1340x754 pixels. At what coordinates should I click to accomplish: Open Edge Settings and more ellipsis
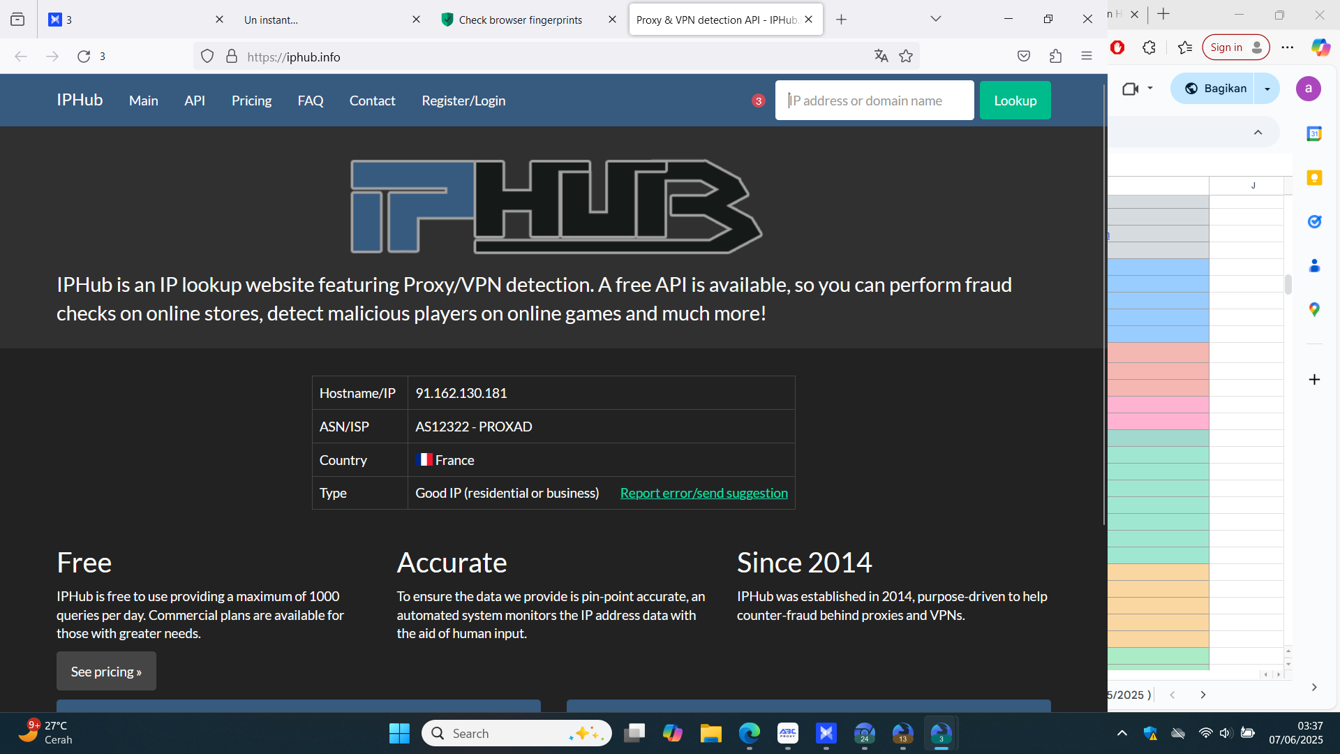[1288, 47]
